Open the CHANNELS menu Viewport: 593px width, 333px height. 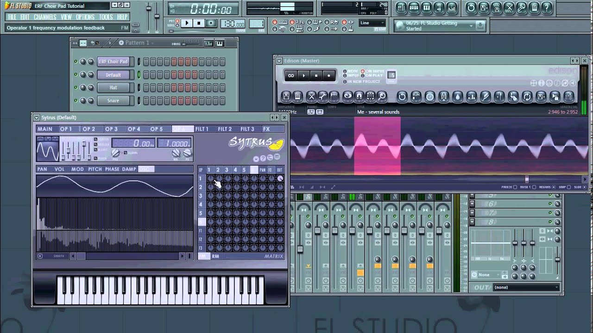click(x=45, y=17)
